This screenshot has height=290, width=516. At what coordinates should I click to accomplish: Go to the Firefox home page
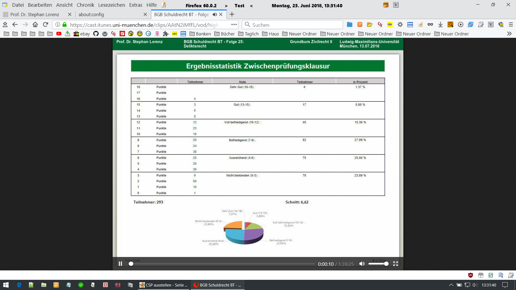coord(35,25)
